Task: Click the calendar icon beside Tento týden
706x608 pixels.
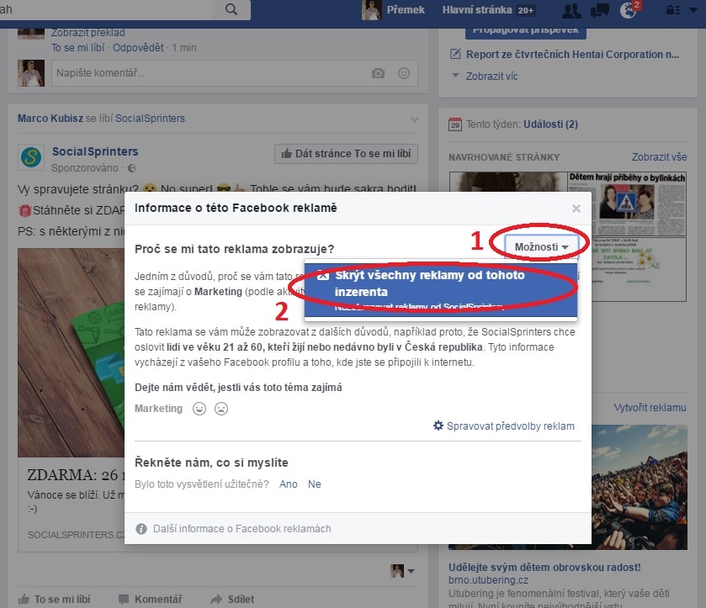Action: (x=454, y=124)
